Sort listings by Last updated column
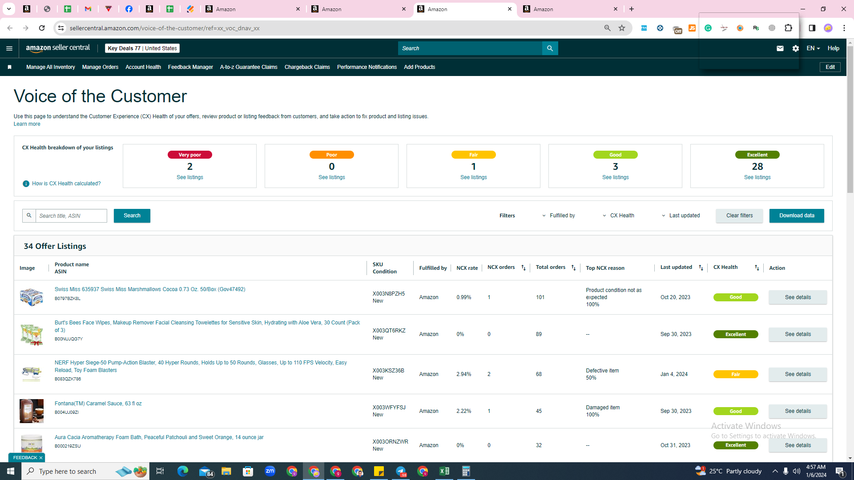 pos(701,268)
